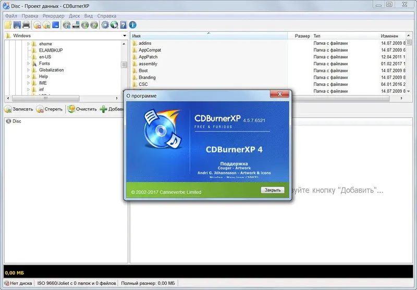Click the folder icon next to addins
Viewport: 417px width, 290px height.
(134, 43)
